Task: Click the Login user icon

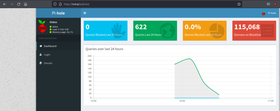Action: tap(40, 54)
